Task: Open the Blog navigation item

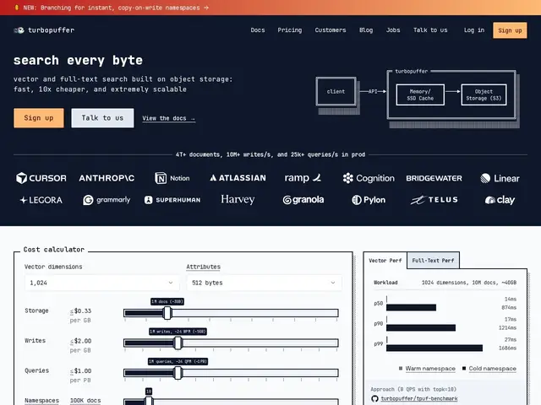Action: point(366,30)
